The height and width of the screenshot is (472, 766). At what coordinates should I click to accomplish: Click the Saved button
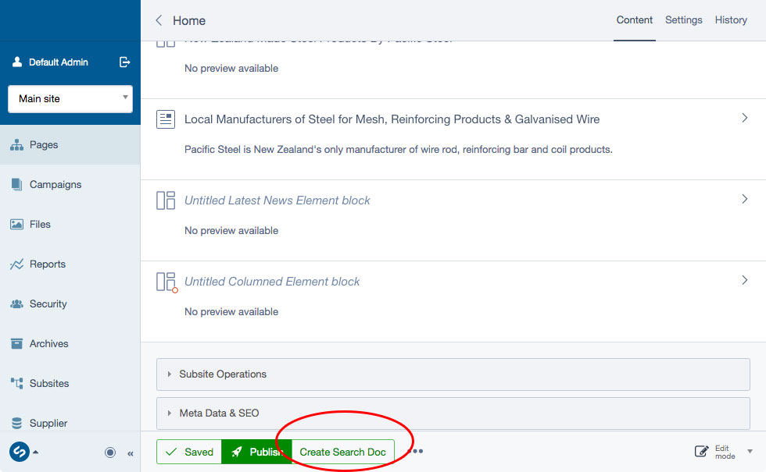tap(189, 452)
